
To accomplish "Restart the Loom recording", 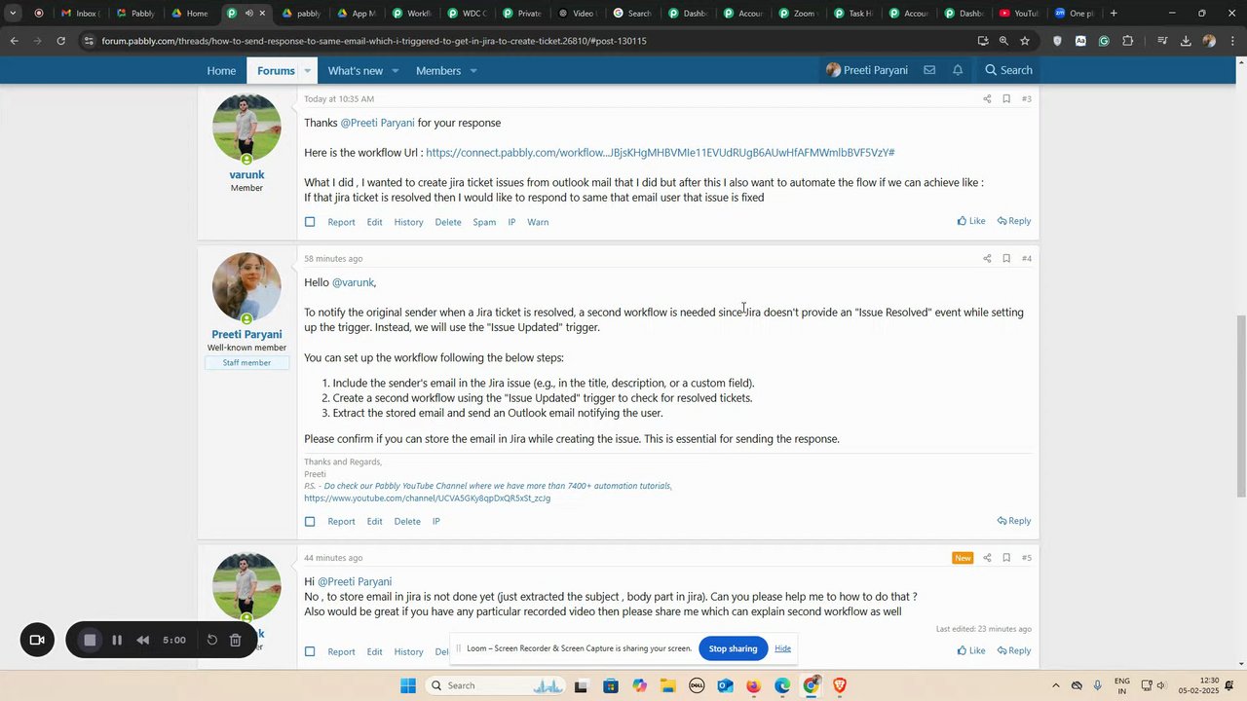I will 211,640.
